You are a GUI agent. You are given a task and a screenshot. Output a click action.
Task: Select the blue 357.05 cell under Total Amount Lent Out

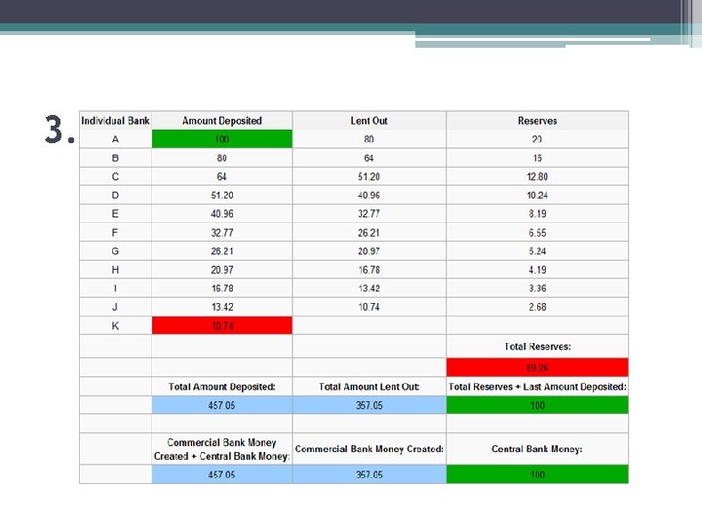(370, 405)
